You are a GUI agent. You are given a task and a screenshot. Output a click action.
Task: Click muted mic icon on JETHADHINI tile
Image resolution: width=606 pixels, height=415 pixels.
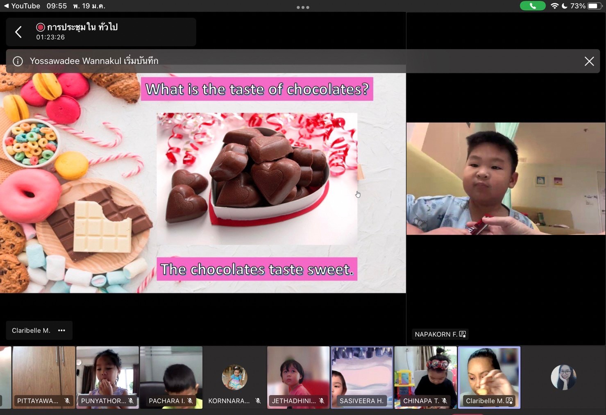pos(322,401)
